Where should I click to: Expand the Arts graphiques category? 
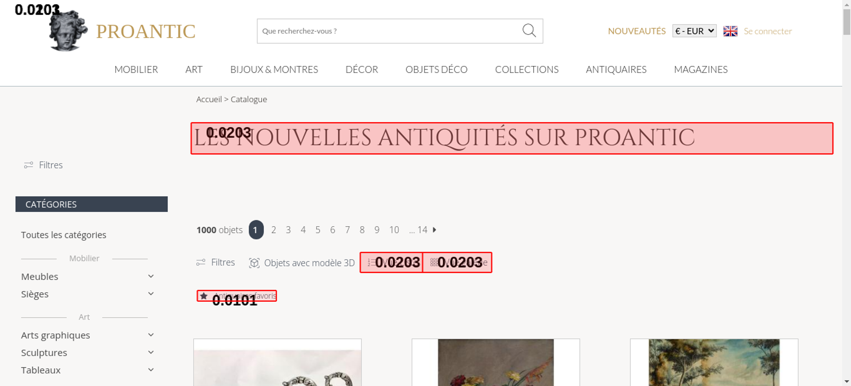tap(88, 335)
